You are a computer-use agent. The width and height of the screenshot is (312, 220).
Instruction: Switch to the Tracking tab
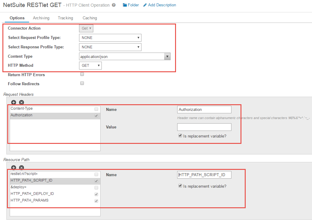(x=65, y=18)
